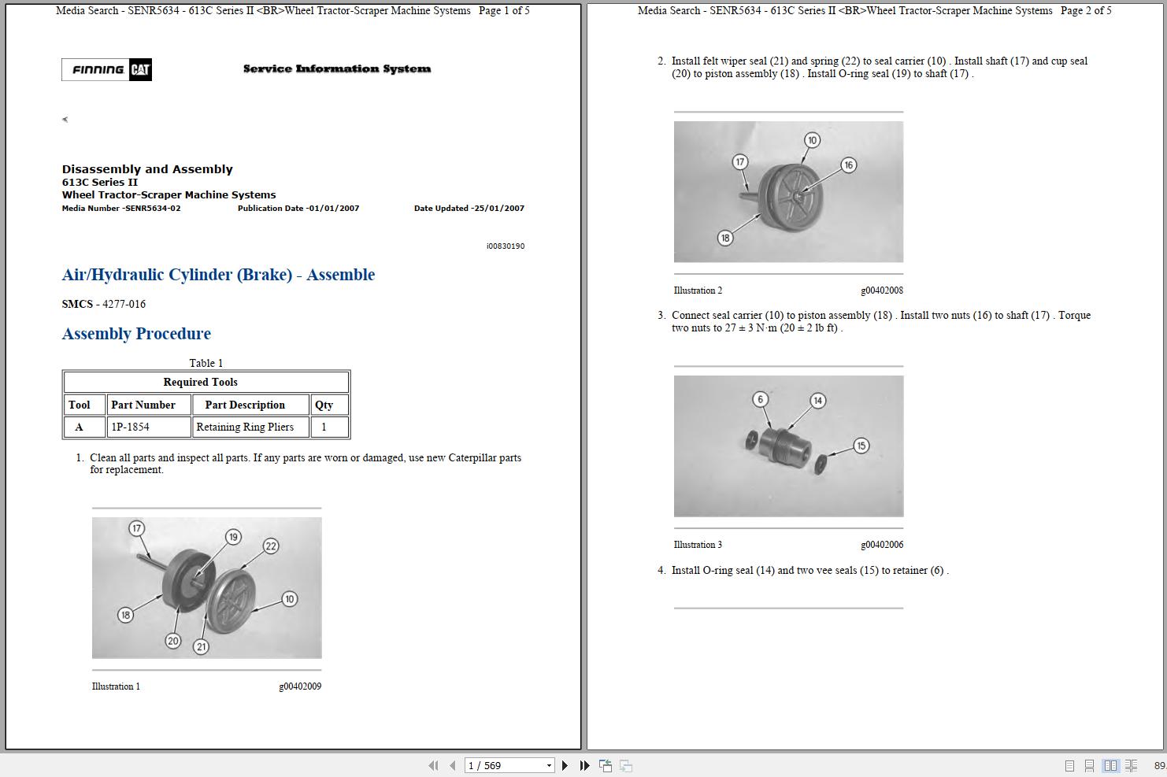Toggle two-page continuous view mode
Viewport: 1167px width, 777px height.
point(1132,764)
